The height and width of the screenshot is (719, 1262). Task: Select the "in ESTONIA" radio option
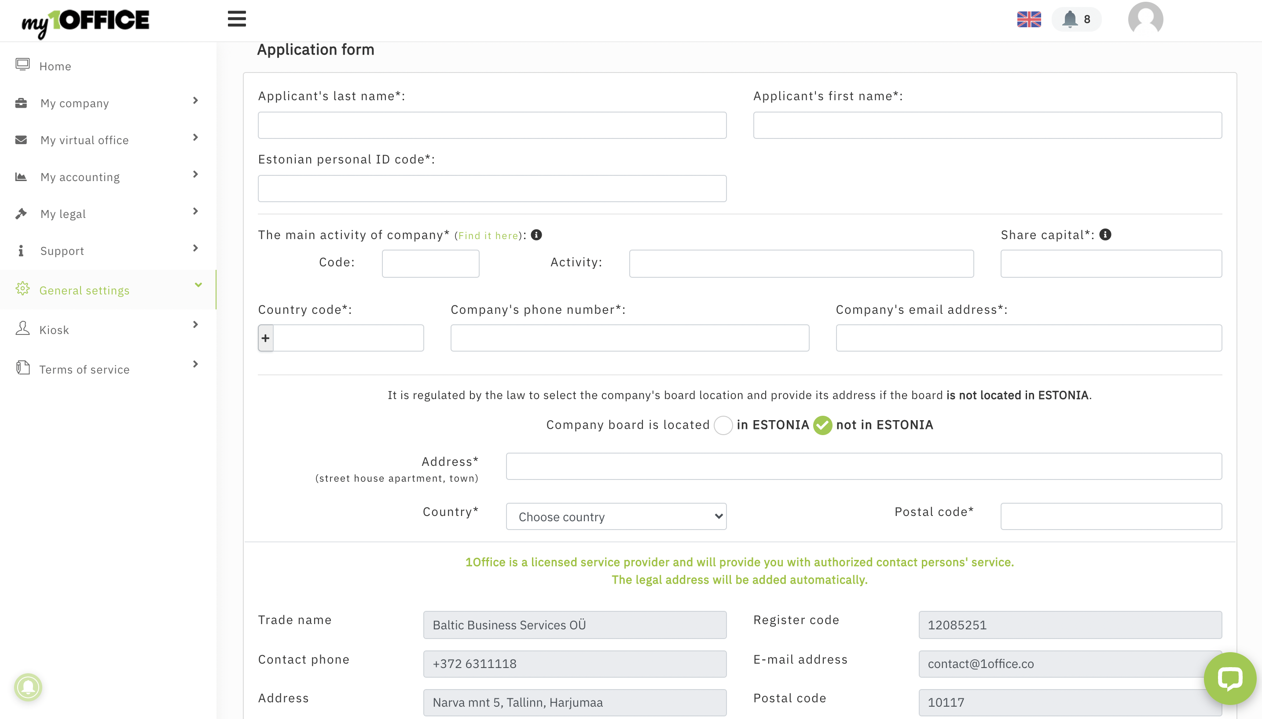723,425
